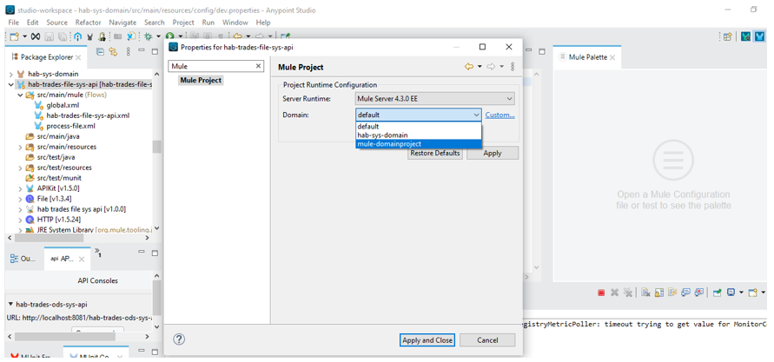This screenshot has width=774, height=362.
Task: Click the Clear Console icon
Action: click(645, 293)
